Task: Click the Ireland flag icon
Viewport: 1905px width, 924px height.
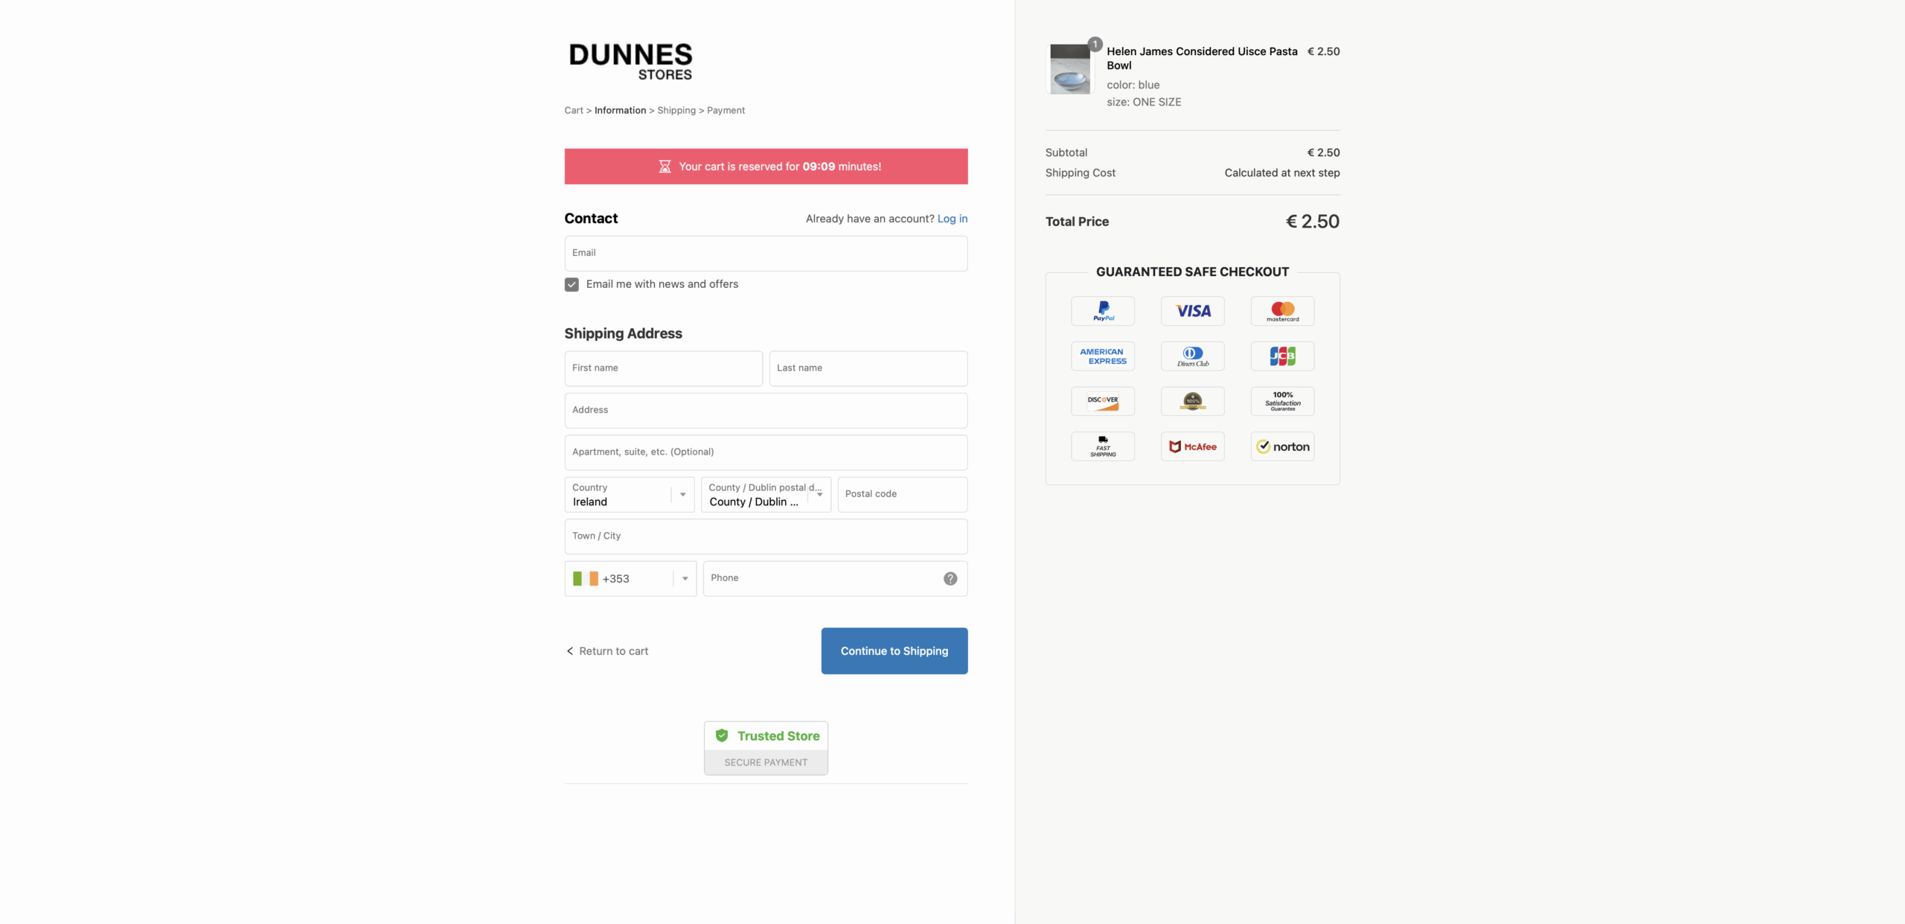Action: pos(586,579)
